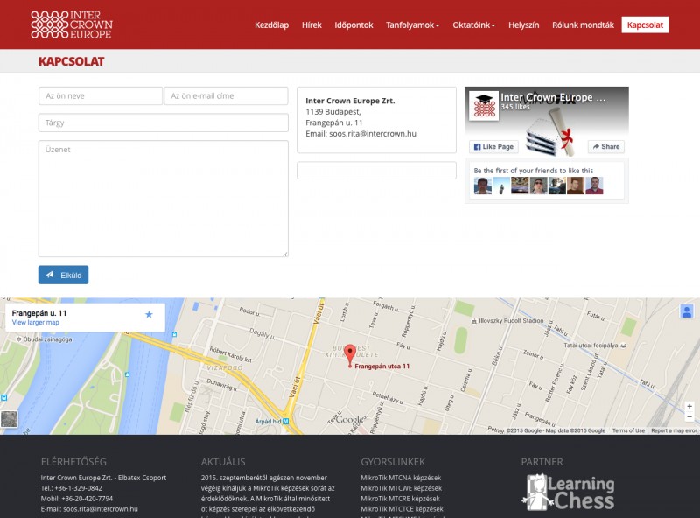Screen dimensions: 700x518
Task: Star the Frangepán u. 11 location
Action: point(149,314)
